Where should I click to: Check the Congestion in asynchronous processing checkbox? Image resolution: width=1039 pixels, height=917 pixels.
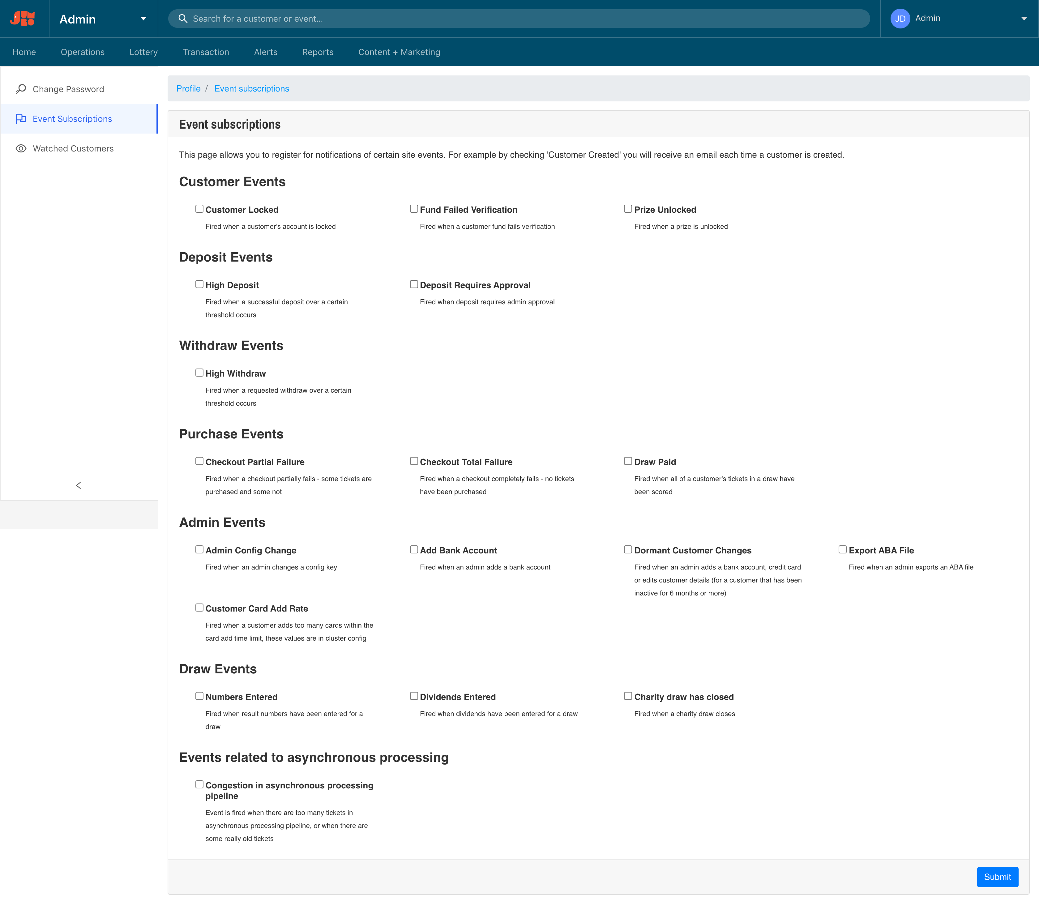[199, 784]
